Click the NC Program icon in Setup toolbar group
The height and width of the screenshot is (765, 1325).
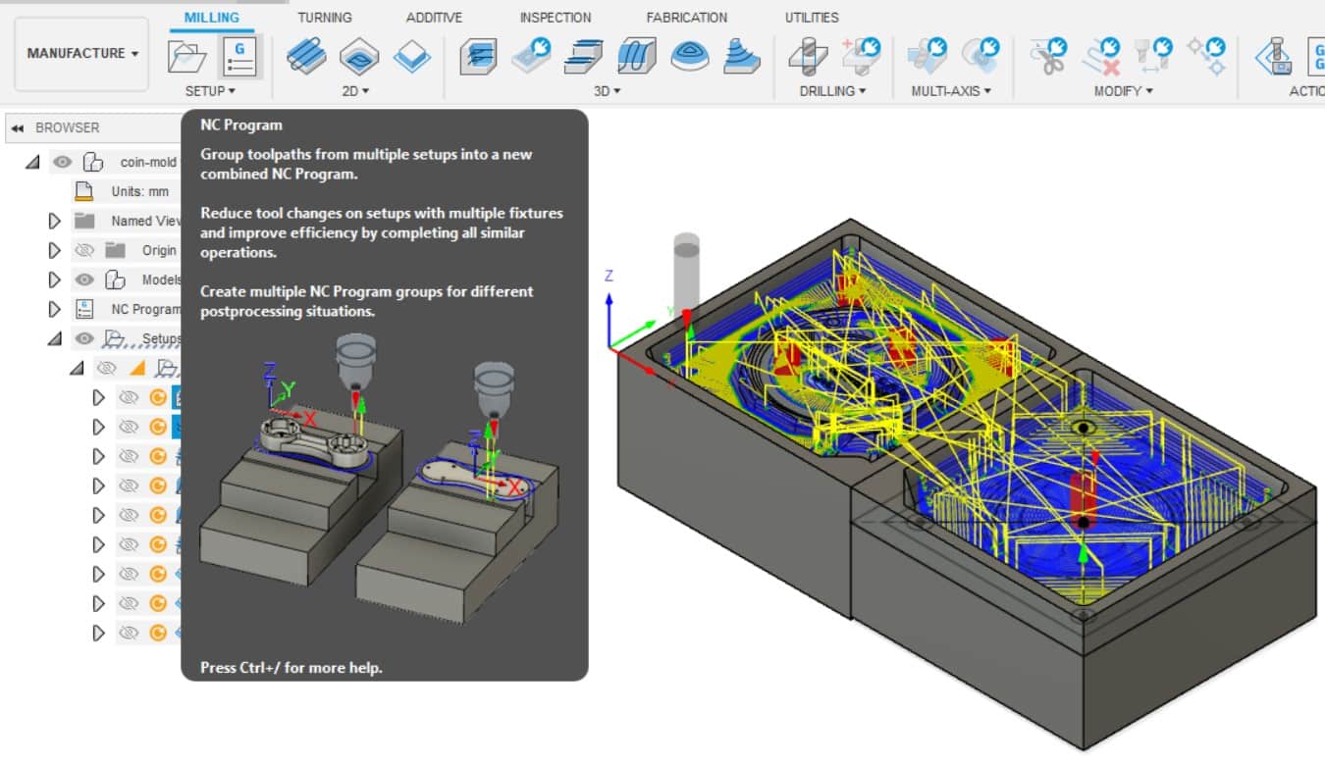(239, 56)
